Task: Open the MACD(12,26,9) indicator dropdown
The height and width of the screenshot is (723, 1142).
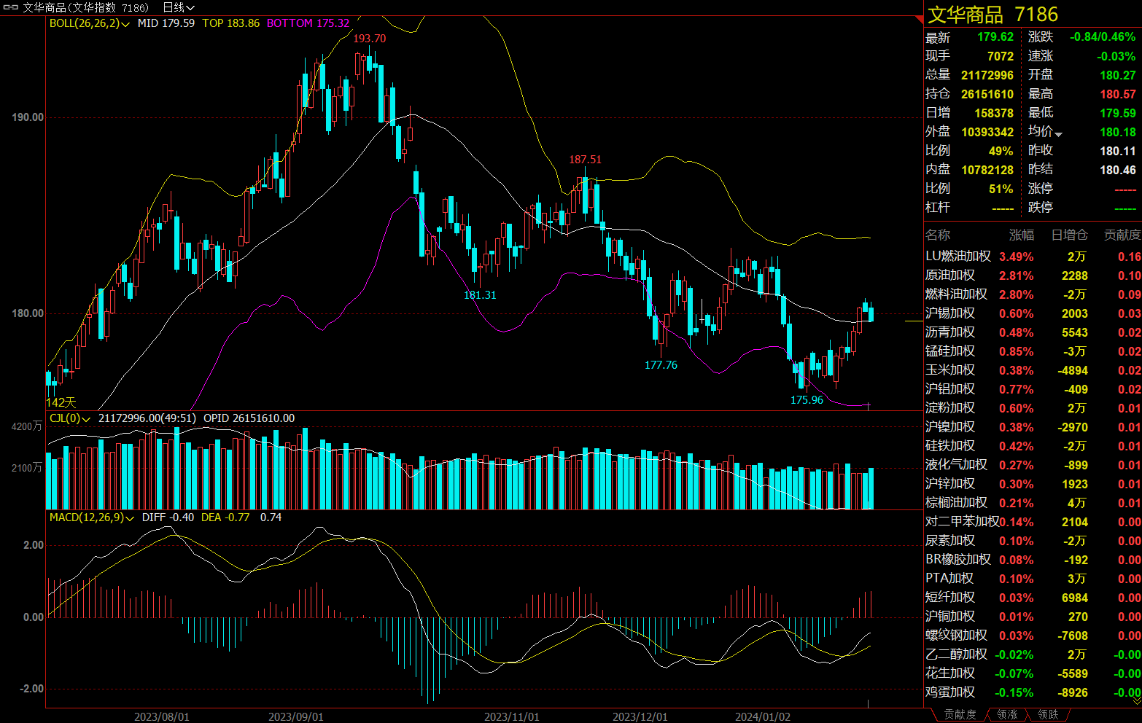Action: tap(92, 517)
